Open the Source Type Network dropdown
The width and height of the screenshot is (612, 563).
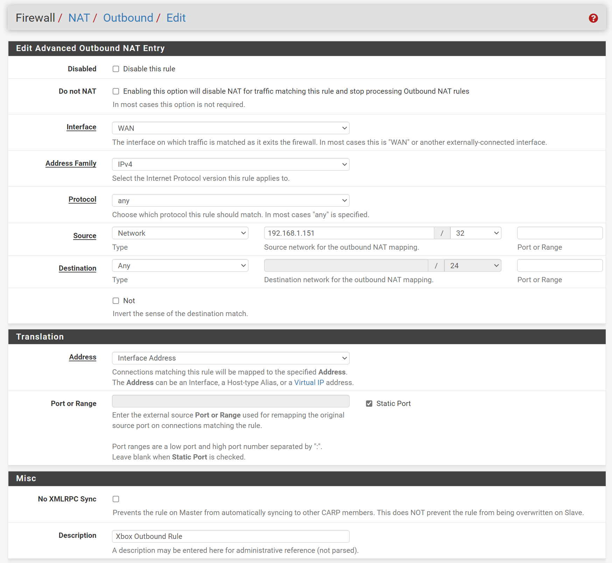[180, 233]
